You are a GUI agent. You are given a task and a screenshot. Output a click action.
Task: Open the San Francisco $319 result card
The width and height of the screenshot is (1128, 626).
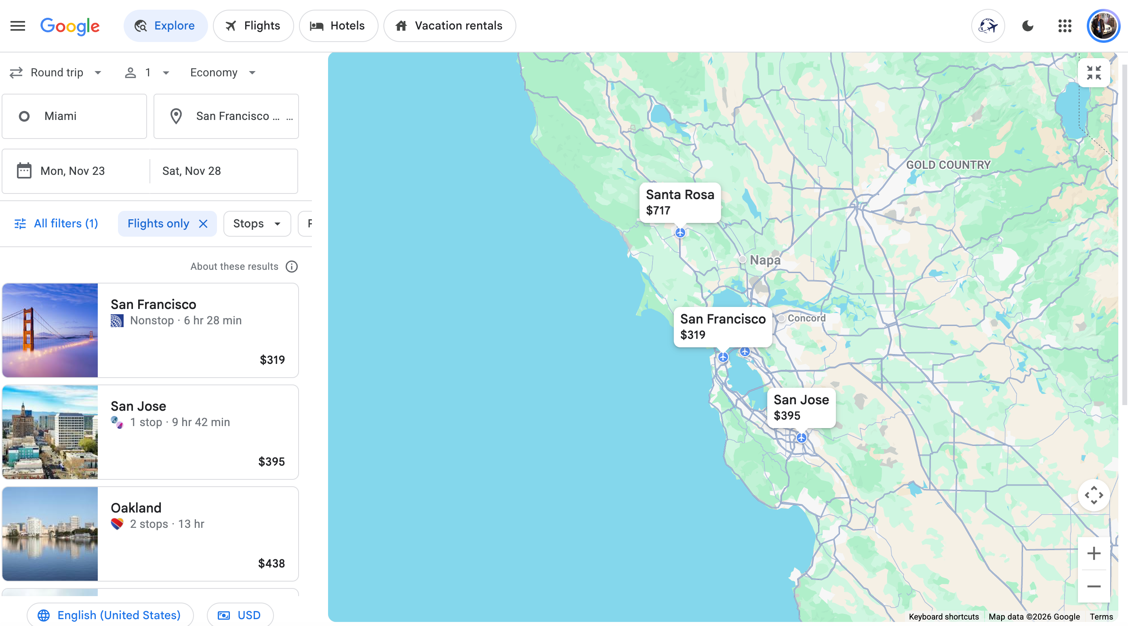pos(150,330)
